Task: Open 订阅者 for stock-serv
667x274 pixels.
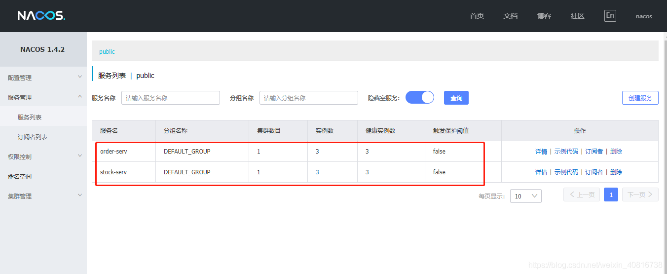Action: [594, 172]
